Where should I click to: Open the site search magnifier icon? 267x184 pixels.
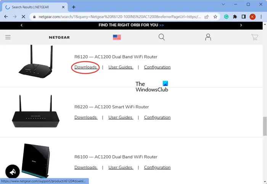coord(162,37)
